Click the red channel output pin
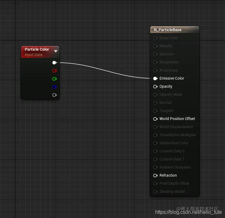225x218 pixels. 55,71
